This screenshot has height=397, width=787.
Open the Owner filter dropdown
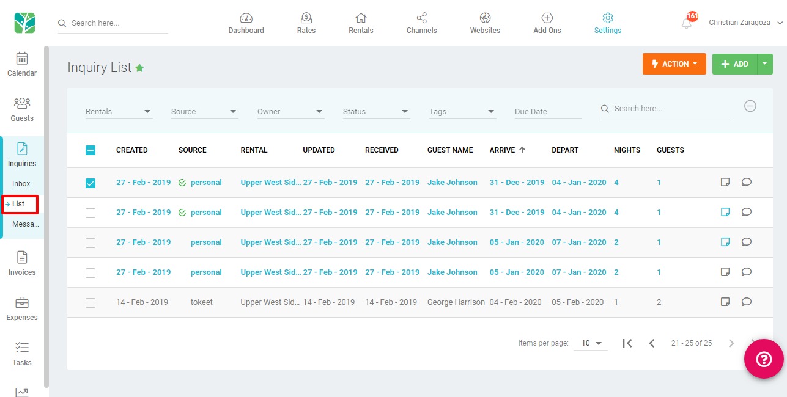(290, 112)
